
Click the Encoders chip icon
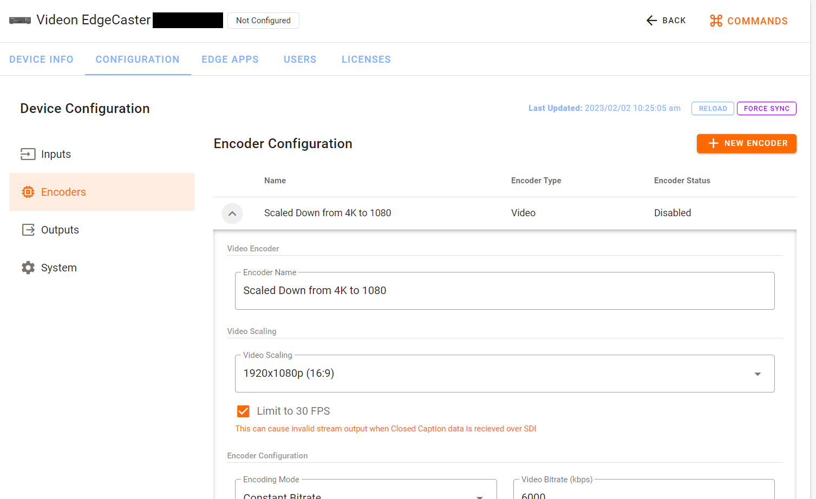(x=28, y=192)
